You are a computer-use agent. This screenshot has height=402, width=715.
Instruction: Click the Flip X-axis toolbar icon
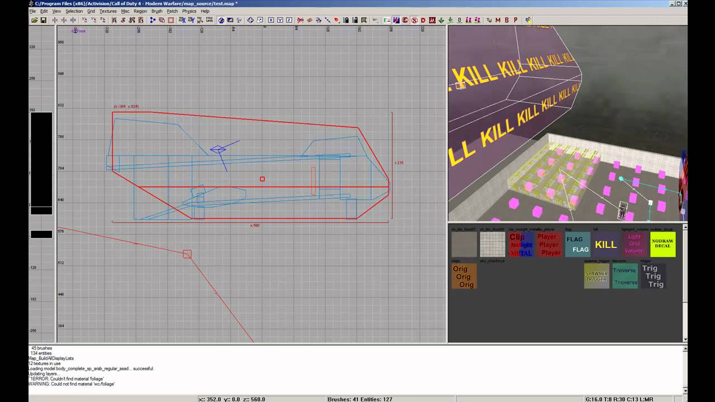[x=55, y=20]
